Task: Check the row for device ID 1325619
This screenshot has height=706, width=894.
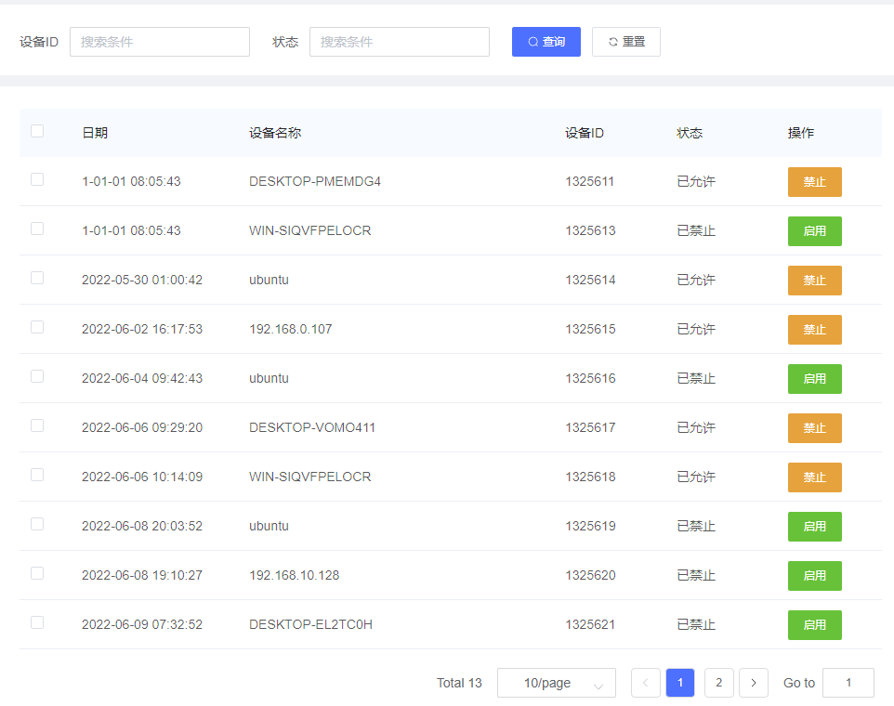Action: 37,524
